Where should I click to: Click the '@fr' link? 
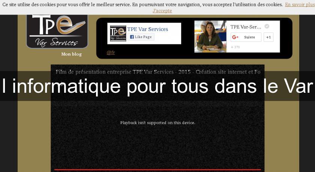pyautogui.click(x=111, y=53)
